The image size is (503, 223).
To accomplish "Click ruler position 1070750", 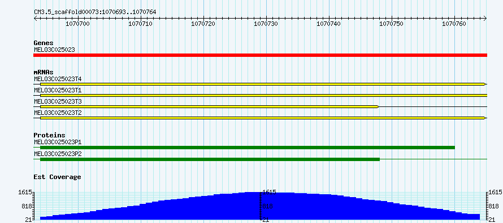I will click(392, 24).
